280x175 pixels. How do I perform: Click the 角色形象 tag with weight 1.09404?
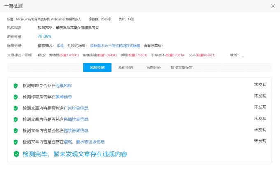(x=100, y=55)
